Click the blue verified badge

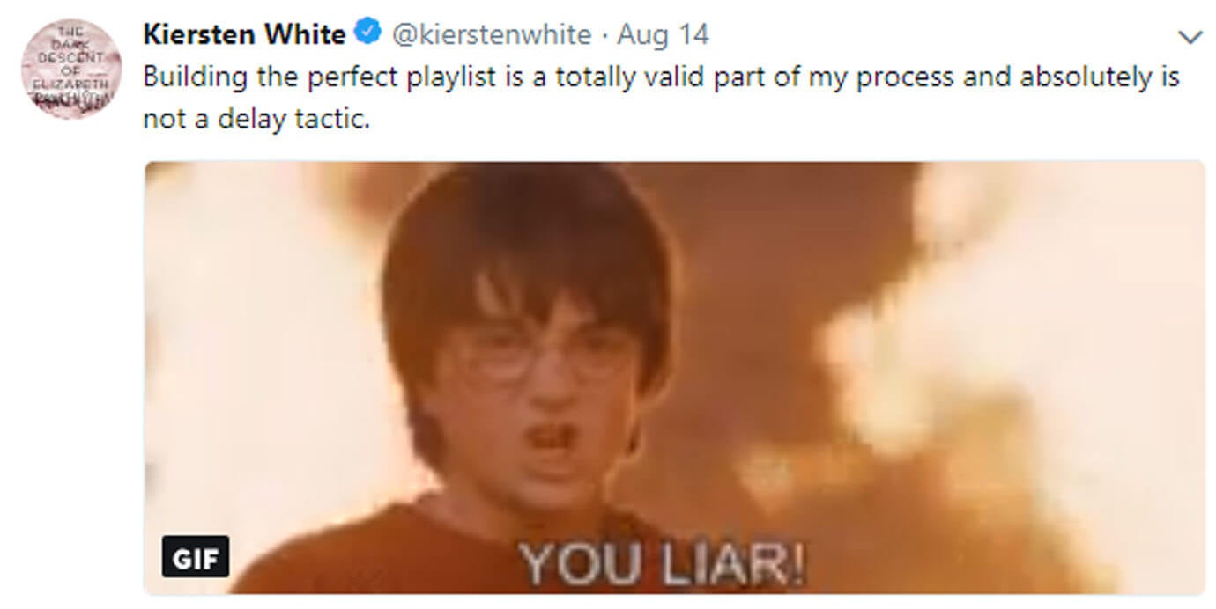[x=367, y=33]
